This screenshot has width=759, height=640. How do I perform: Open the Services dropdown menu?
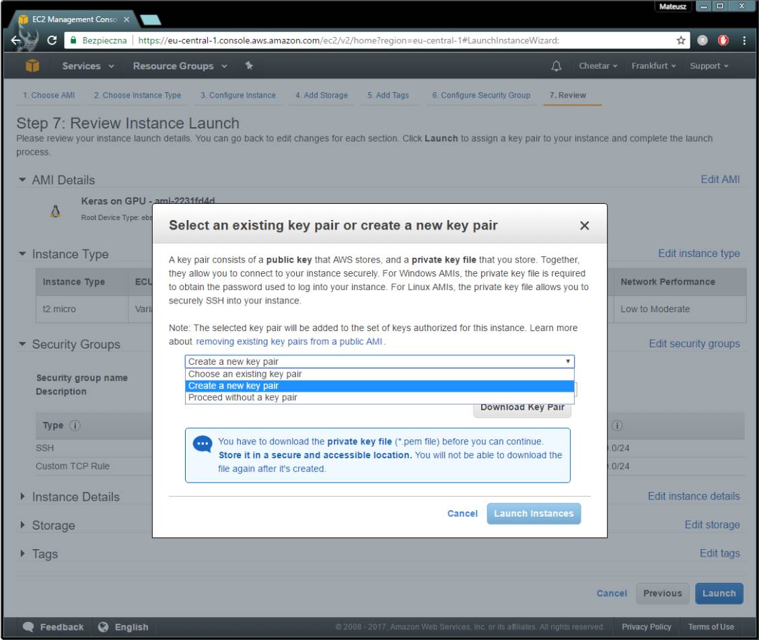pos(87,67)
